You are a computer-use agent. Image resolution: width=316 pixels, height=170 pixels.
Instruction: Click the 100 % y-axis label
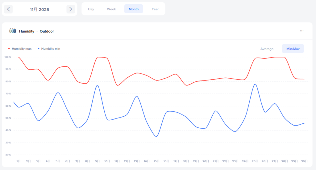[8, 57]
